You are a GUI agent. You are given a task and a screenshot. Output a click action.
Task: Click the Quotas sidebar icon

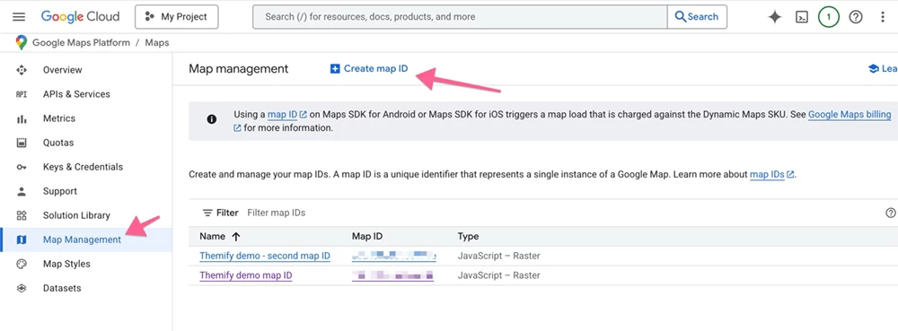(x=22, y=143)
